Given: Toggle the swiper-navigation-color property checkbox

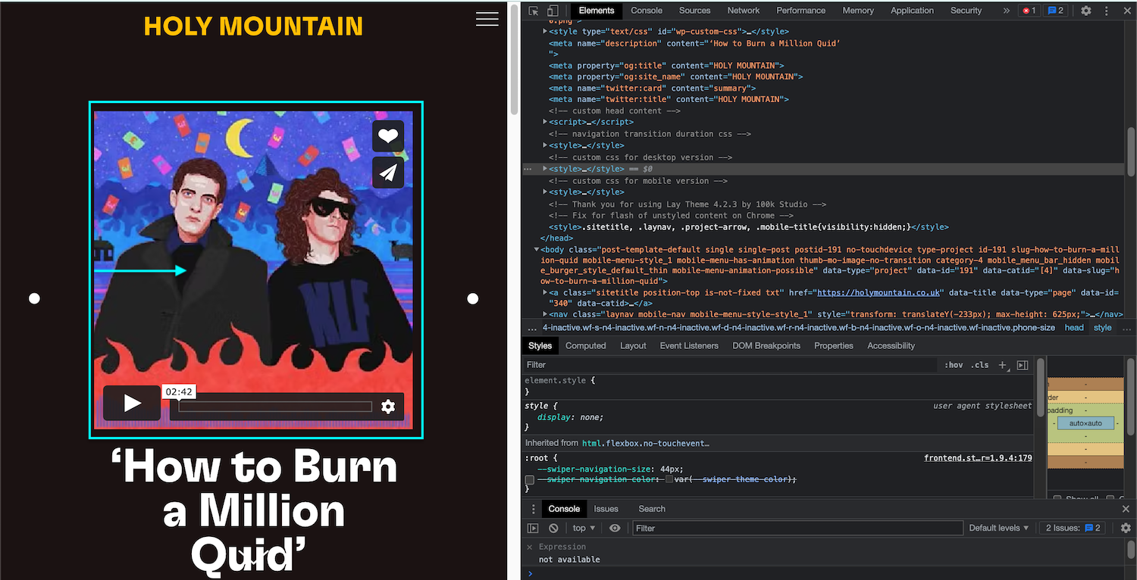Looking at the screenshot, I should tap(530, 480).
